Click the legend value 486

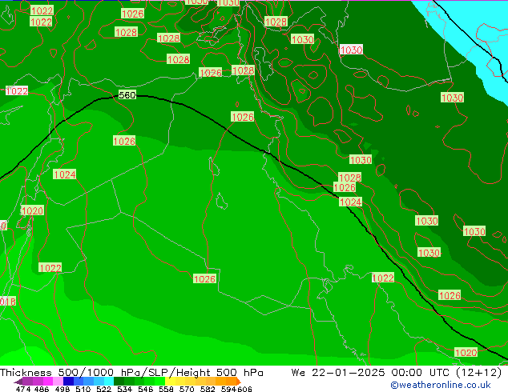[x=42, y=389]
